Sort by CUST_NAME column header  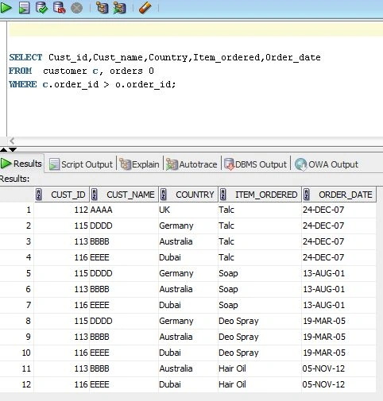(124, 195)
